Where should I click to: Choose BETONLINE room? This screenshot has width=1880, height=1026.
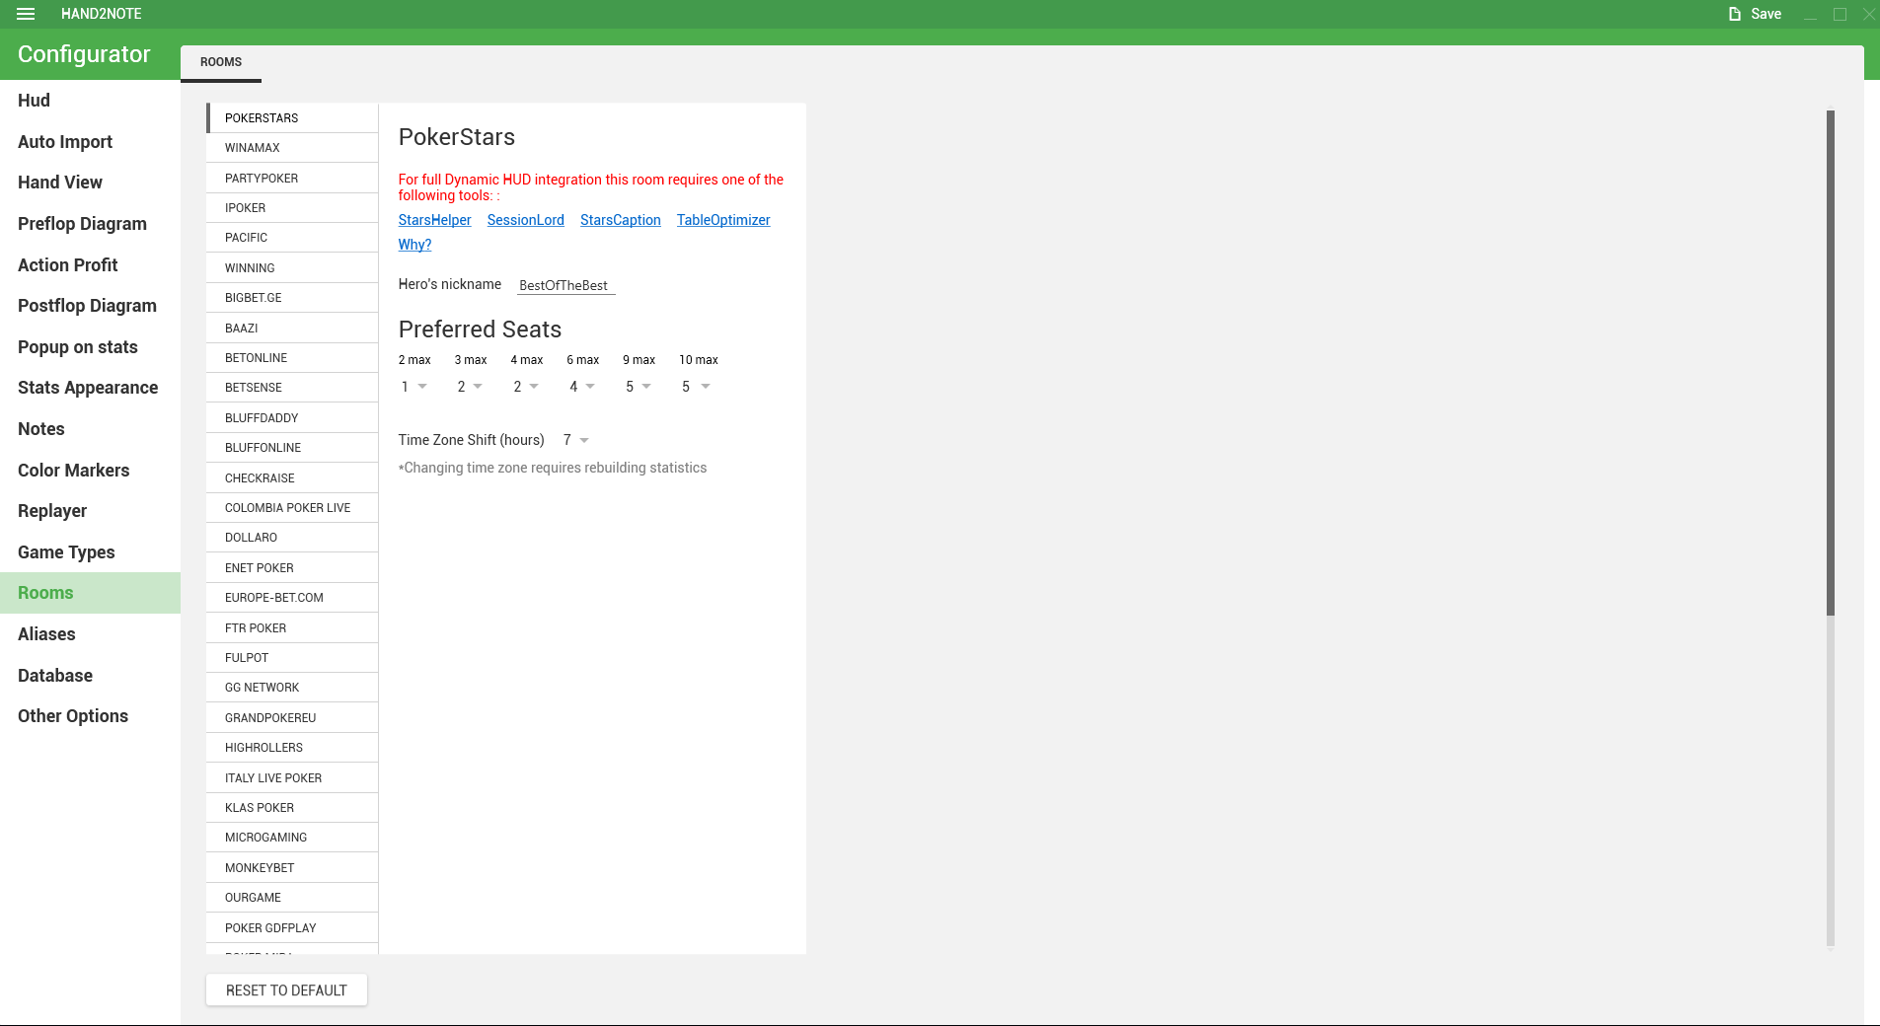292,358
